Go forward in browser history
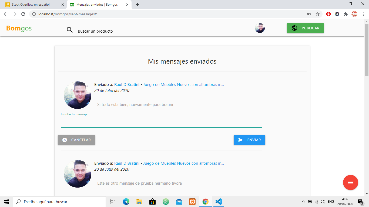Screen dimensions: 369x207 pyautogui.click(x=15, y=14)
